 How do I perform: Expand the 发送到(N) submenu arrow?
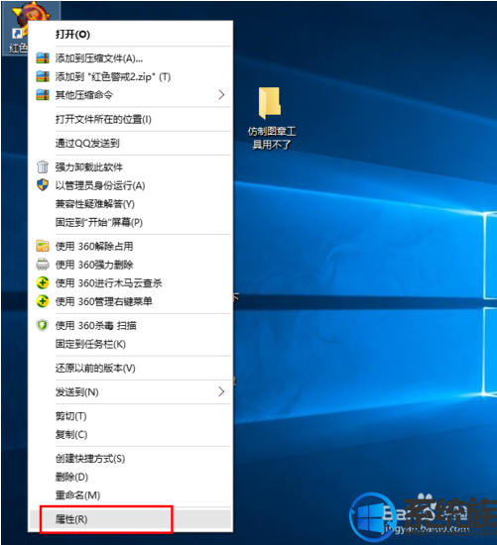tap(221, 391)
